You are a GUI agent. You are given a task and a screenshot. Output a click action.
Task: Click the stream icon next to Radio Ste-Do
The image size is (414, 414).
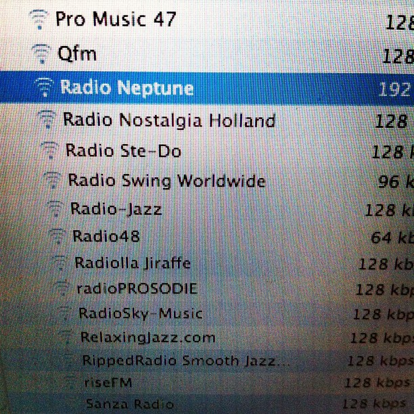pyautogui.click(x=49, y=150)
